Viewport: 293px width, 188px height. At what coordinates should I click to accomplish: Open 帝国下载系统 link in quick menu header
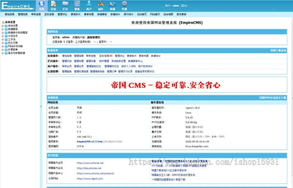pyautogui.click(x=278, y=51)
